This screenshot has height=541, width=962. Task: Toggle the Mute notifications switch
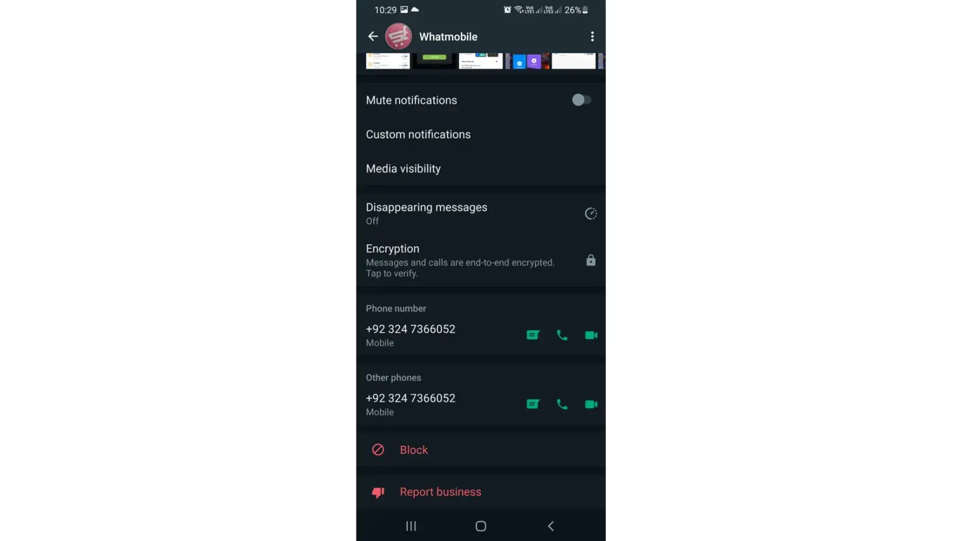pyautogui.click(x=582, y=100)
